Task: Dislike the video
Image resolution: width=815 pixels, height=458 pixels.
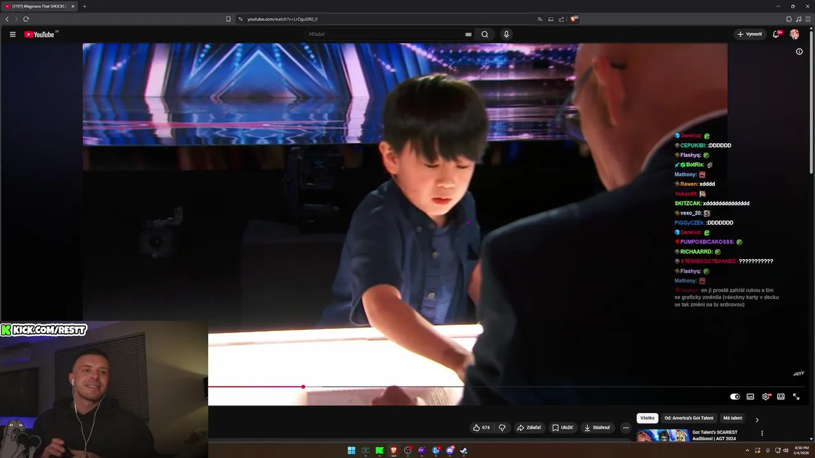Action: click(502, 427)
